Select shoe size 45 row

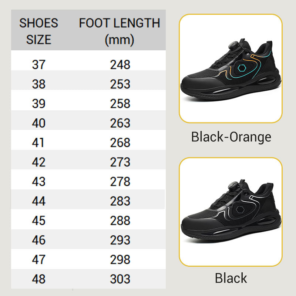88,219
